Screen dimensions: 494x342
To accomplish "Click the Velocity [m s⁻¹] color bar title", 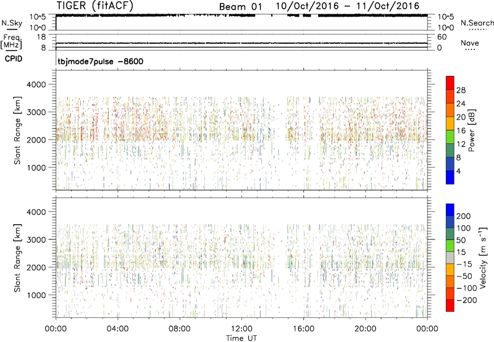I will [x=483, y=257].
